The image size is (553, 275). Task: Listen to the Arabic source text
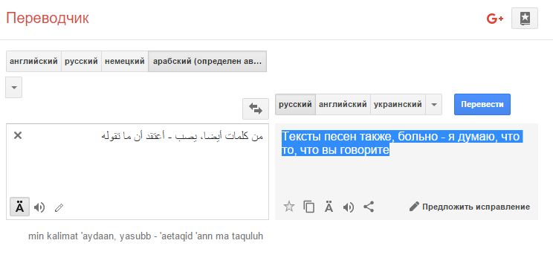point(39,207)
